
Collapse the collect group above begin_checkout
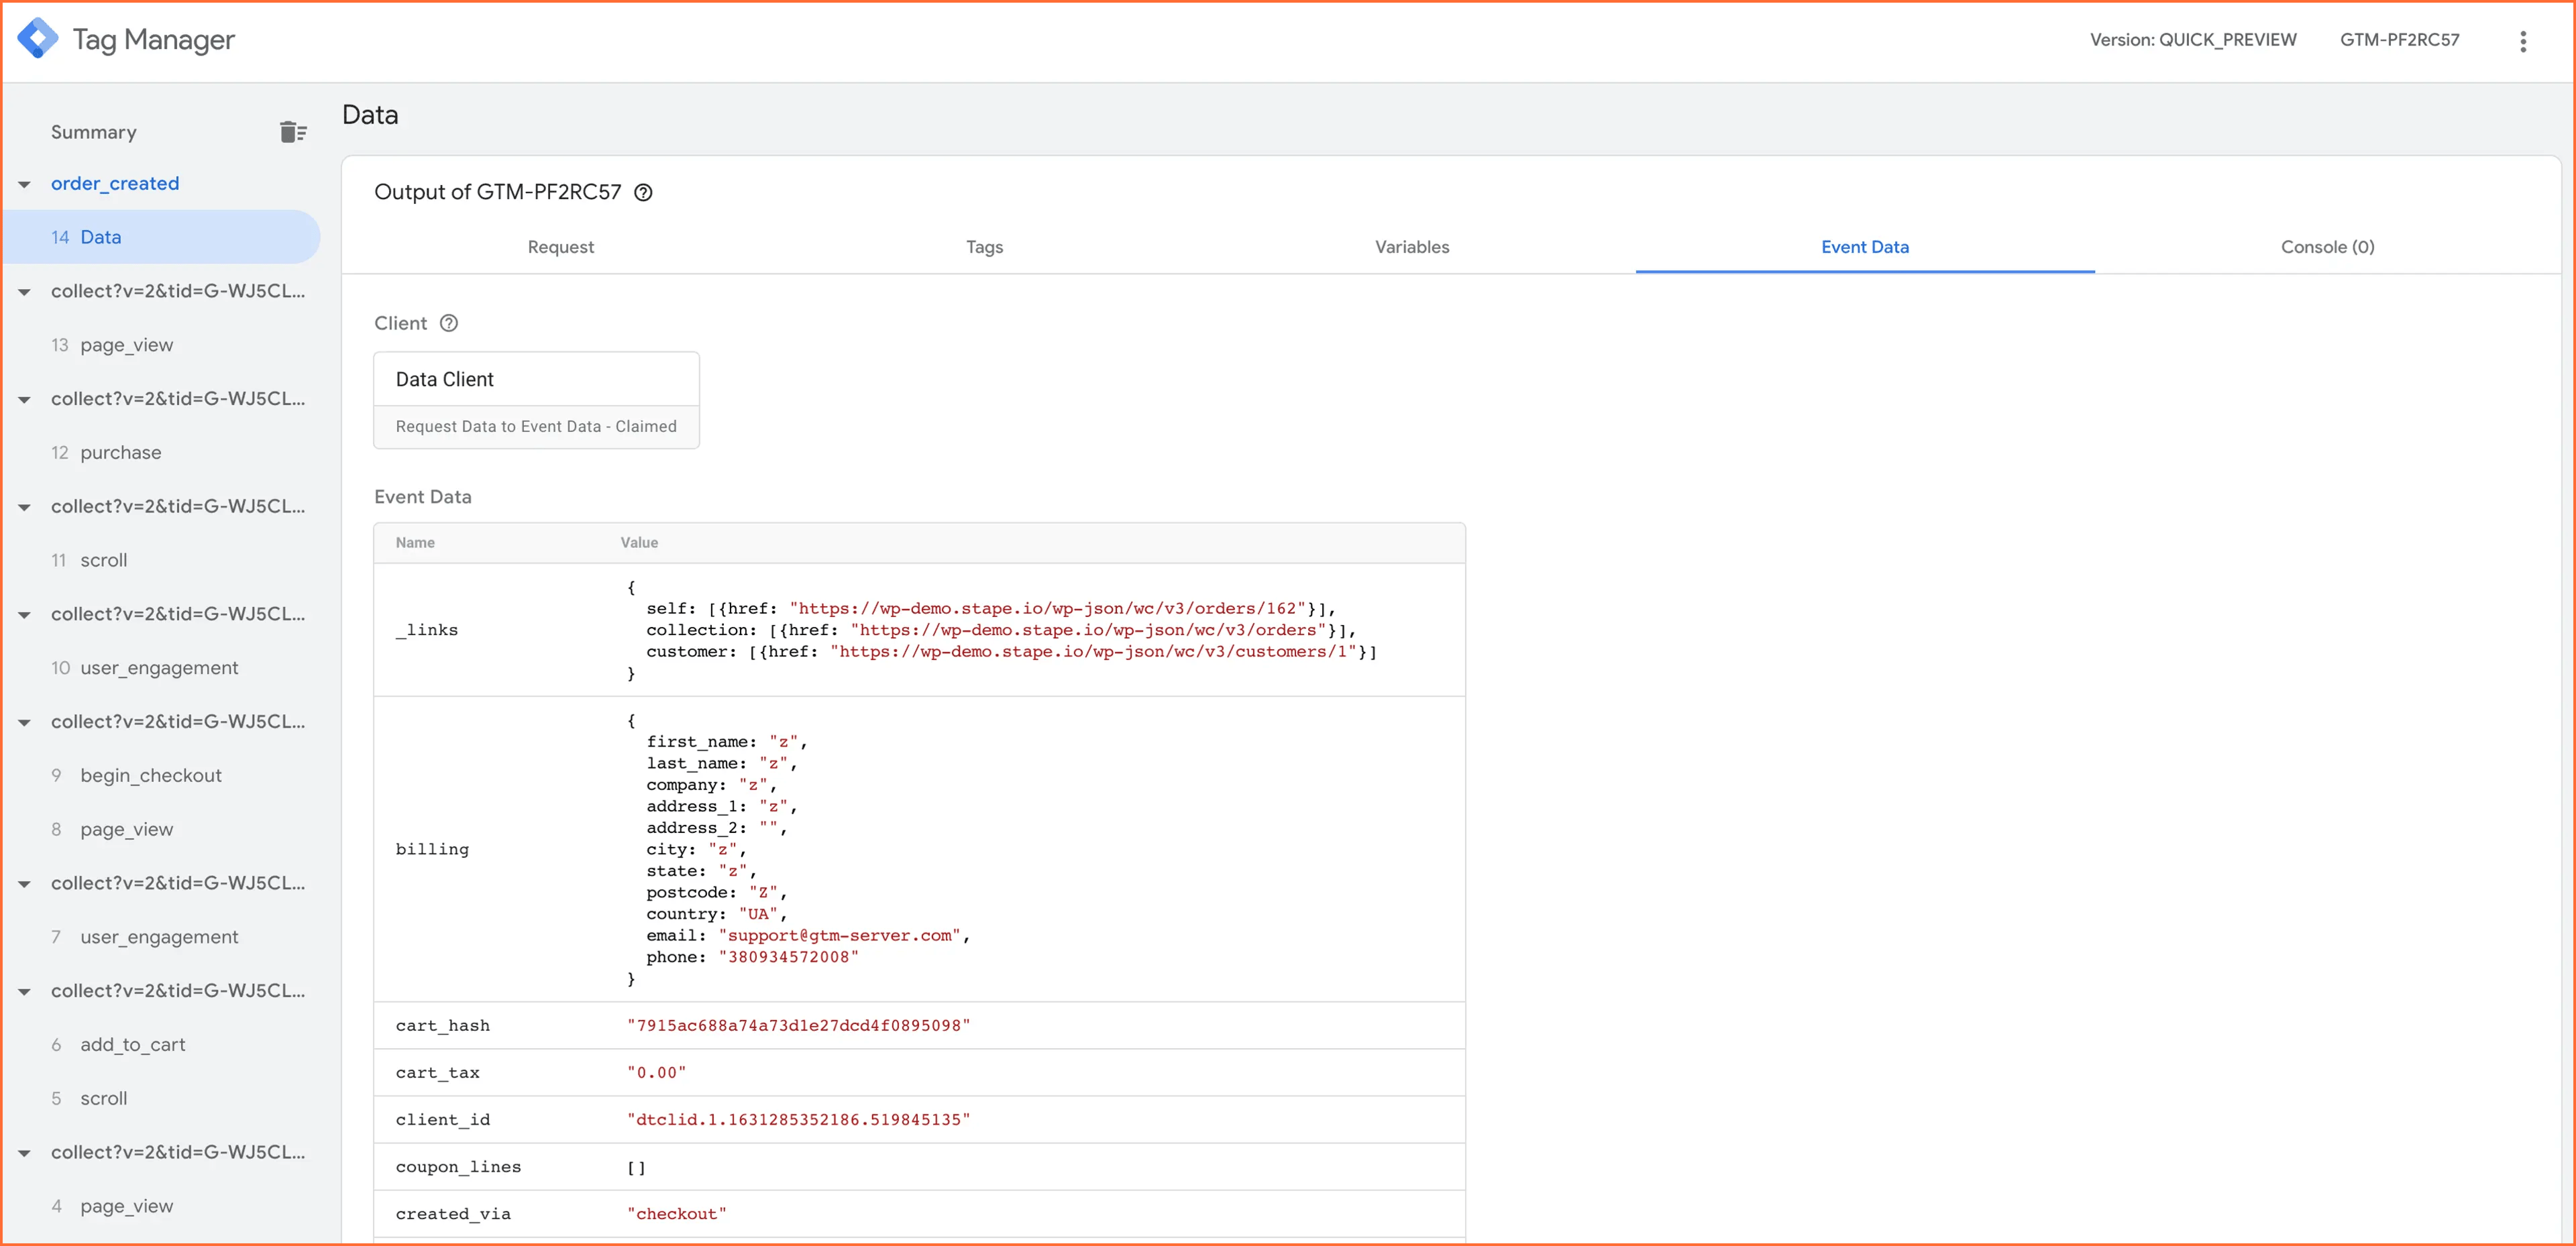click(24, 722)
